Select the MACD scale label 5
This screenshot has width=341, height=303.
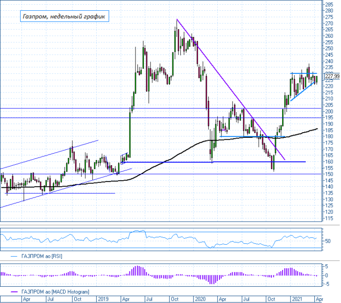click(x=327, y=267)
